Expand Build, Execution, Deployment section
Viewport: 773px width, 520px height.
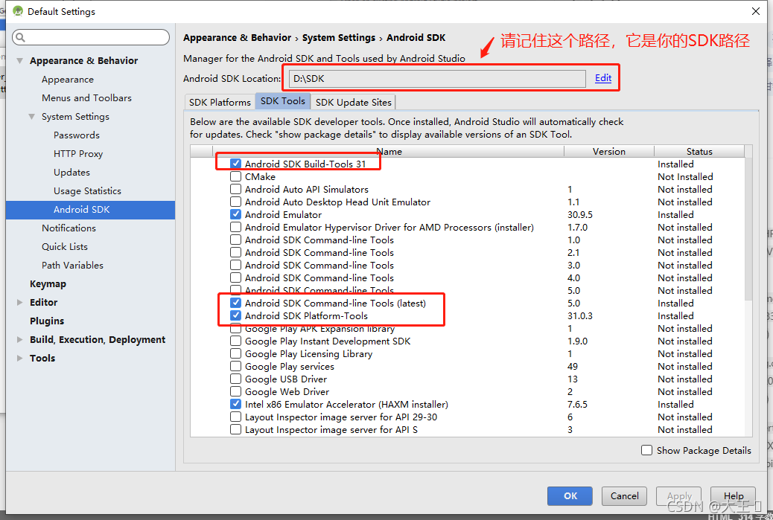pos(19,339)
